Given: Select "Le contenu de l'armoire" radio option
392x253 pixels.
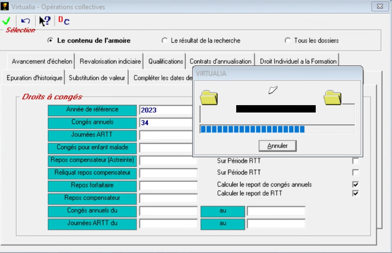Looking at the screenshot, I should (x=50, y=40).
